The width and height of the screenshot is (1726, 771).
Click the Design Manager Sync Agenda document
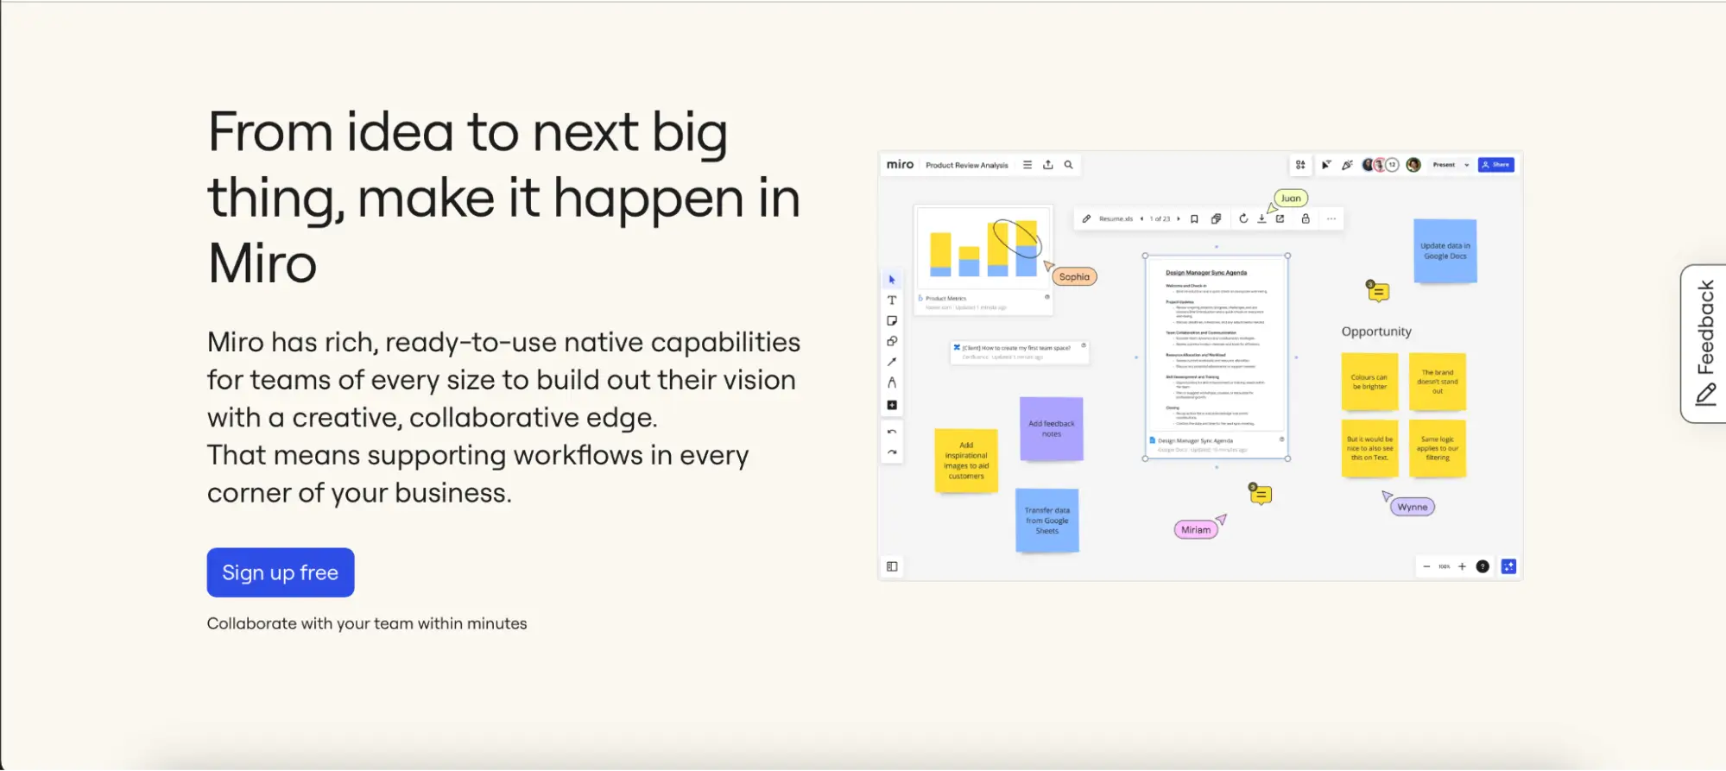pyautogui.click(x=1217, y=357)
